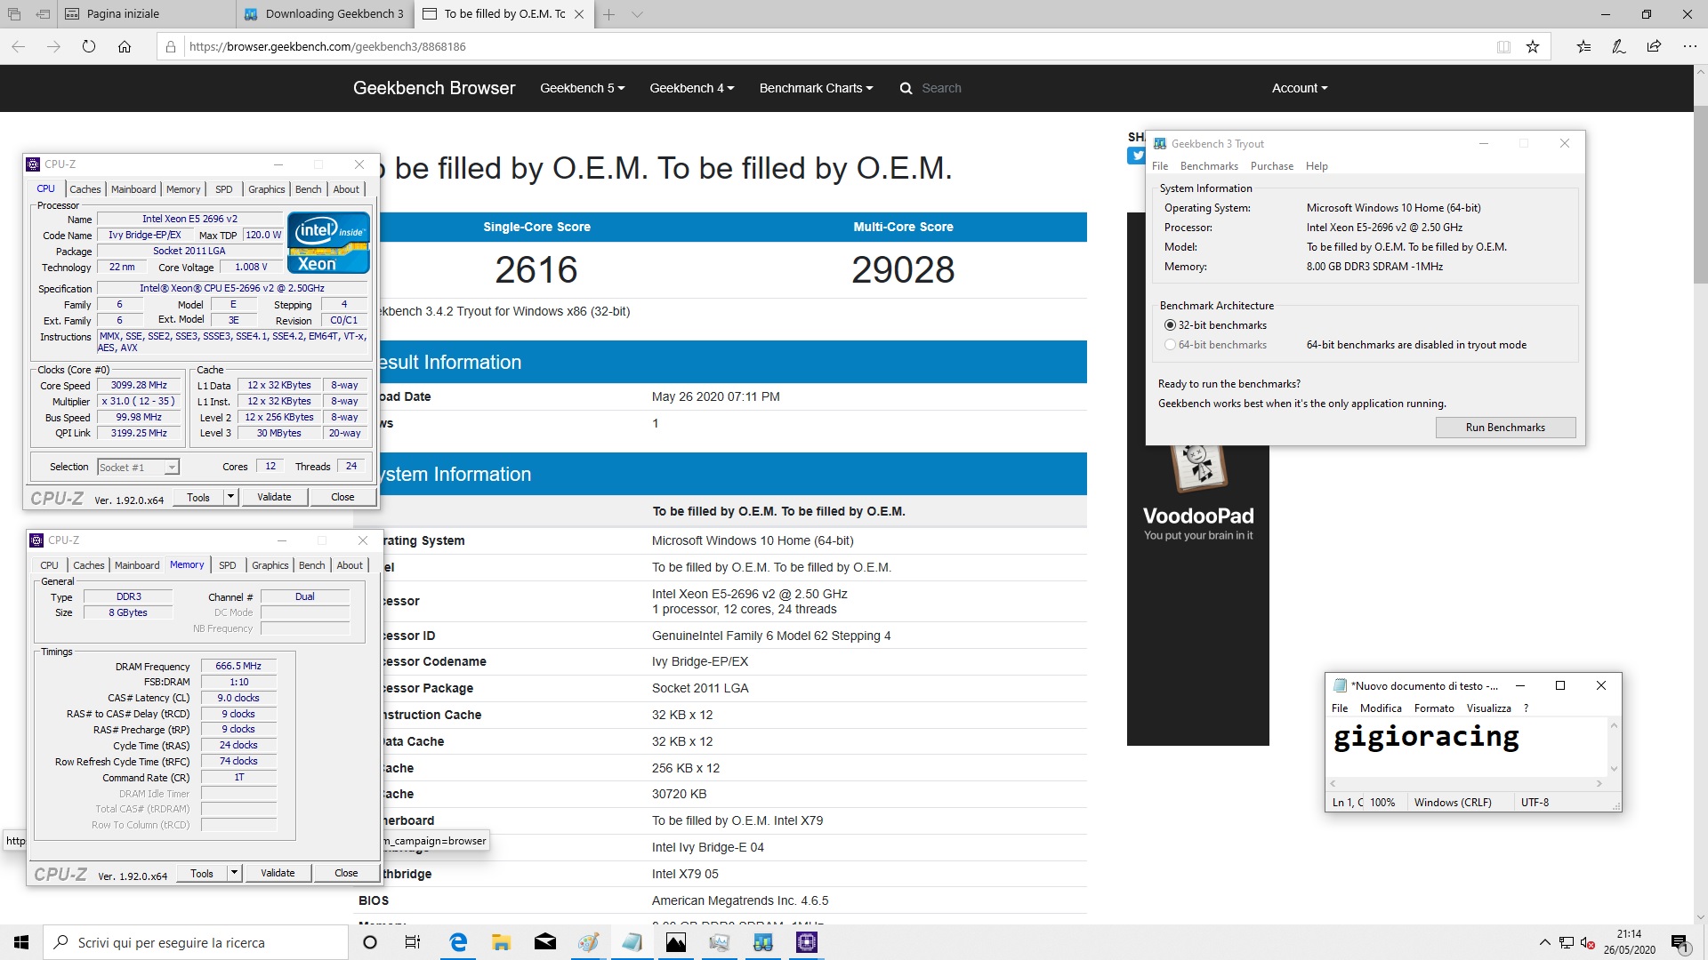Refresh the Geekbench browser page
Viewport: 1708px width, 960px height.
tap(89, 46)
